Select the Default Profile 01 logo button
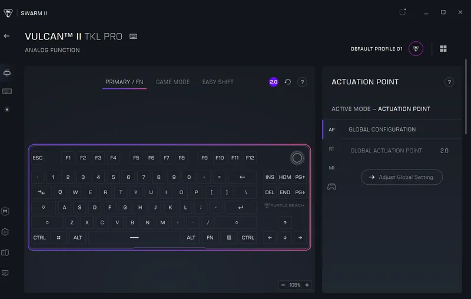The height and width of the screenshot is (299, 471). (416, 49)
